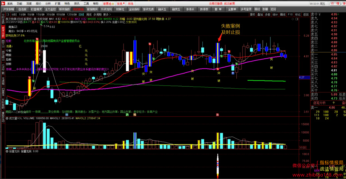Click the 行情 button at top right

click(335, 4)
